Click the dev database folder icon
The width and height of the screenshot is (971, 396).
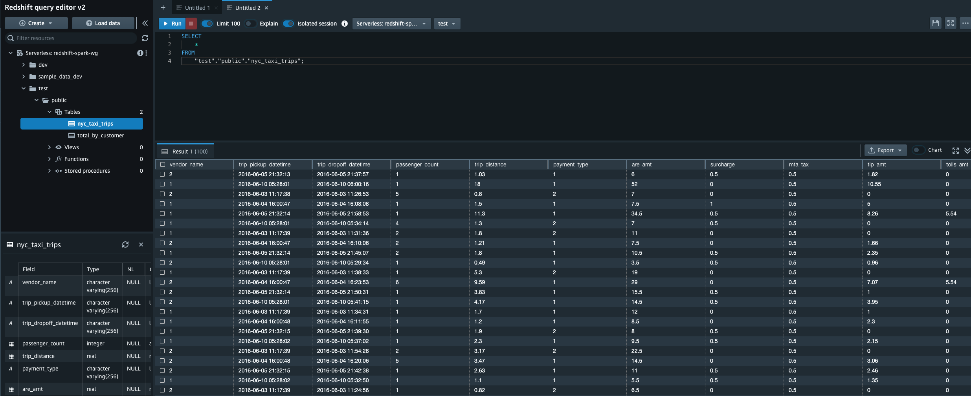coord(33,65)
